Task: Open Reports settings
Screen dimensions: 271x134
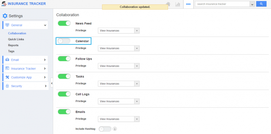Action: [x=13, y=45]
